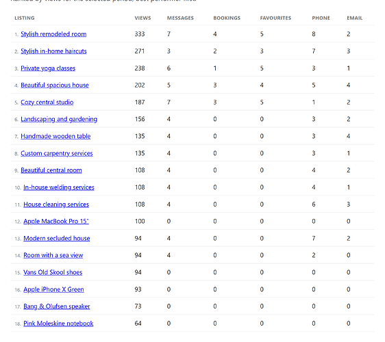Click the VIEWS column header

click(142, 18)
